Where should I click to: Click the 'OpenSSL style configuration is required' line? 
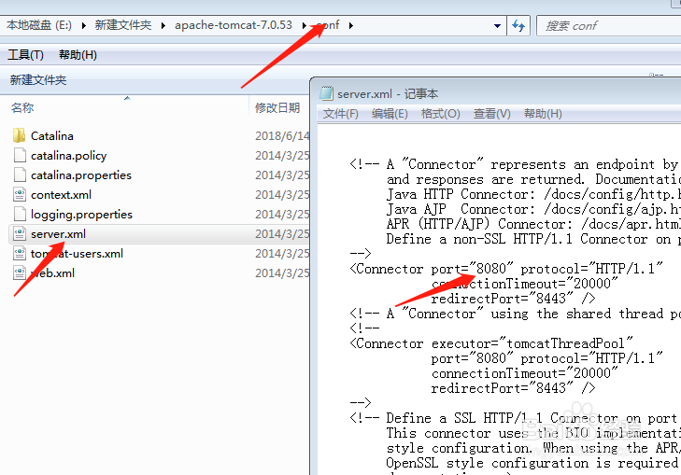pos(533,463)
